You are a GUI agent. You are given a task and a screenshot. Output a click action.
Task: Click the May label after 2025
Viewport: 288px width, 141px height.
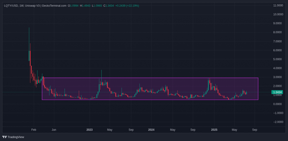234,130
